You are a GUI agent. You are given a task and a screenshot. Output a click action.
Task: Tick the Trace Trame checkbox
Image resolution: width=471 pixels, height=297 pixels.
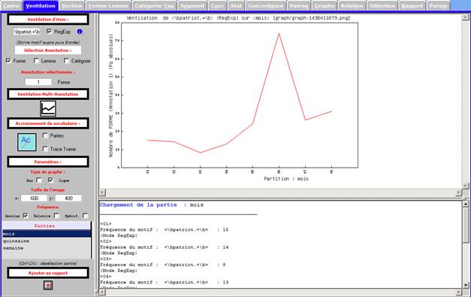[x=45, y=149]
